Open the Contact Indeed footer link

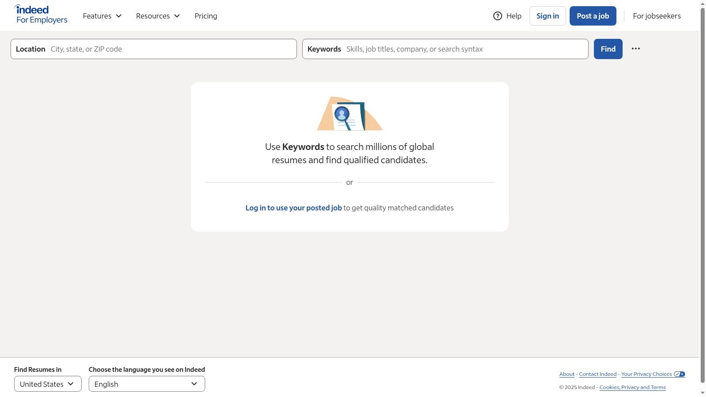(598, 374)
